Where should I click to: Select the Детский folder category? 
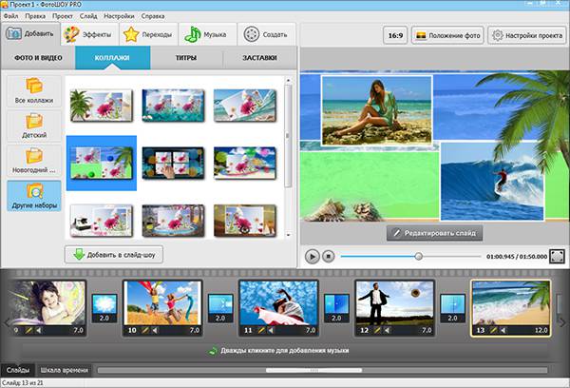click(34, 126)
